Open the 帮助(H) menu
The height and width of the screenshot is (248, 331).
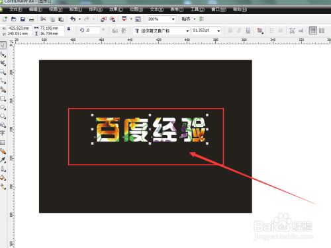[240, 9]
